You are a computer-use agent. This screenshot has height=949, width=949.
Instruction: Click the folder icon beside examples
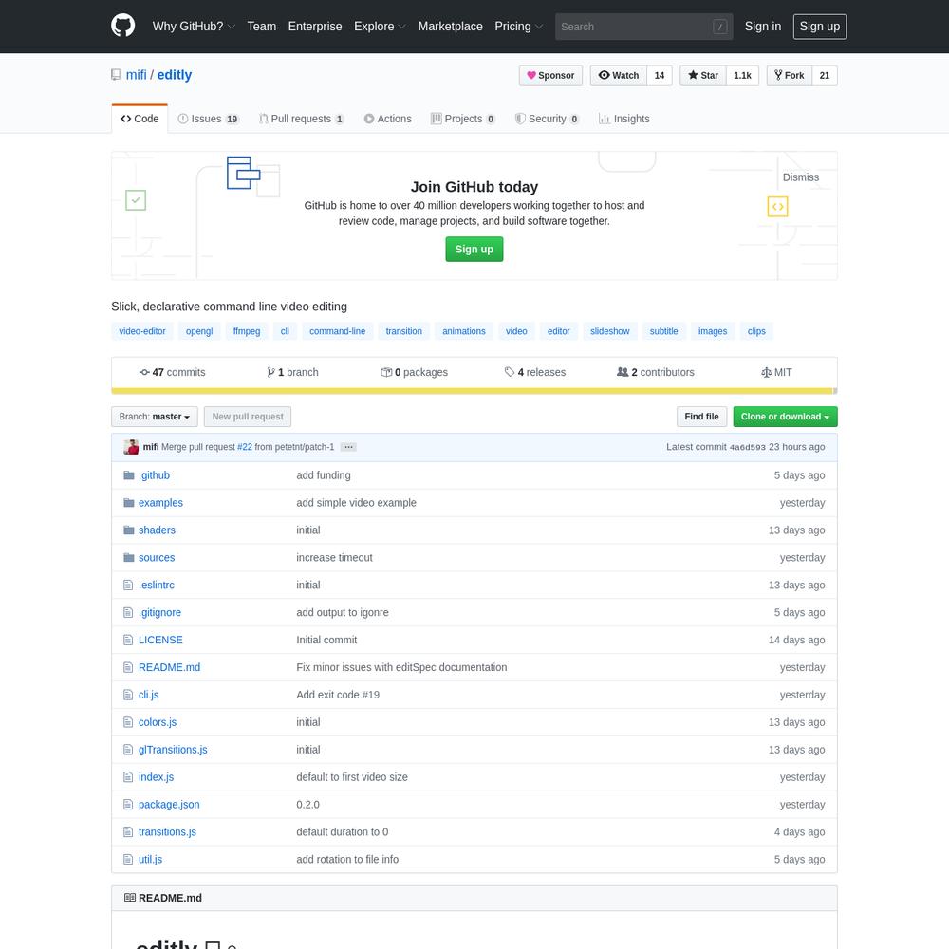click(x=128, y=502)
